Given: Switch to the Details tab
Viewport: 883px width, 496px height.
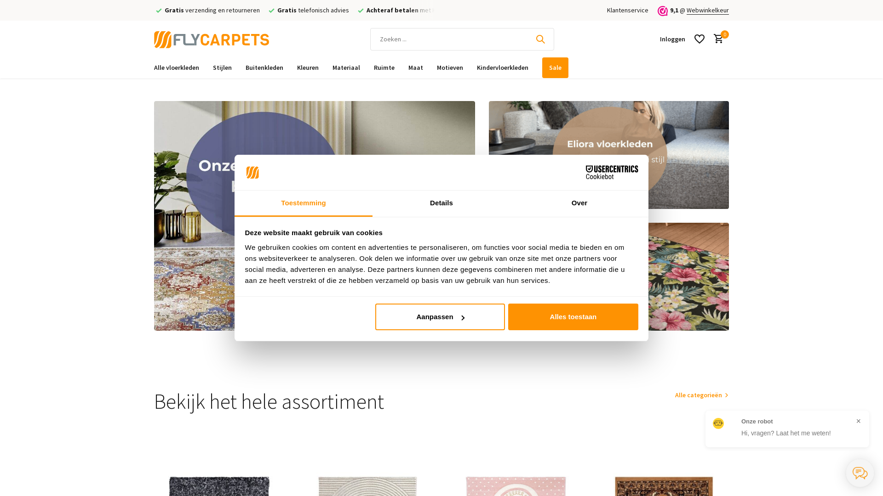Looking at the screenshot, I should click(441, 203).
